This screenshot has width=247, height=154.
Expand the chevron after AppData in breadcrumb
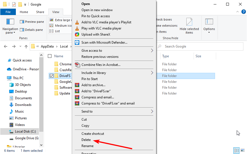(57, 46)
